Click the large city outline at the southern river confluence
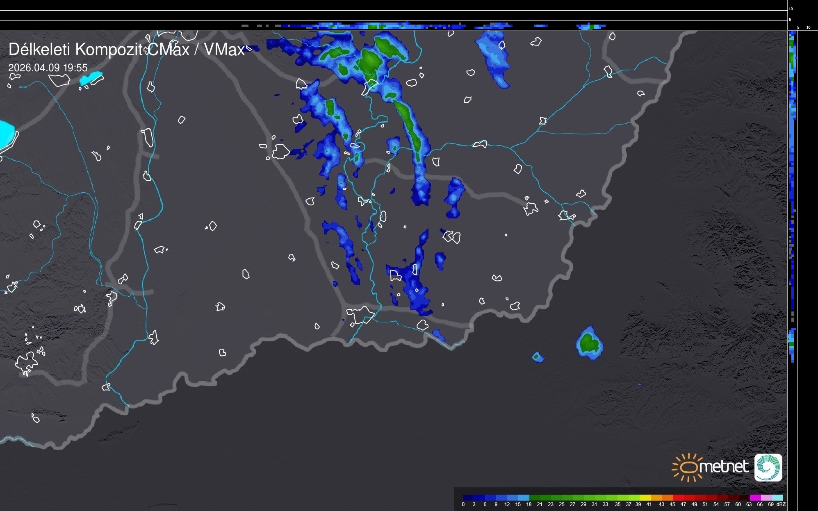Viewport: 818px width, 511px height. [360, 314]
